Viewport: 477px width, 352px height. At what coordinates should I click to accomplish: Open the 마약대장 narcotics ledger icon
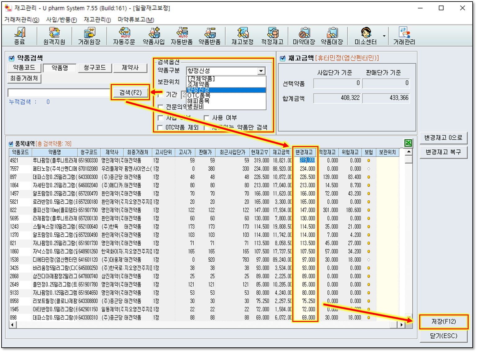[x=304, y=35]
